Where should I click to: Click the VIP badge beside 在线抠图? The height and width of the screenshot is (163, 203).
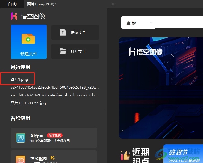click(53, 158)
